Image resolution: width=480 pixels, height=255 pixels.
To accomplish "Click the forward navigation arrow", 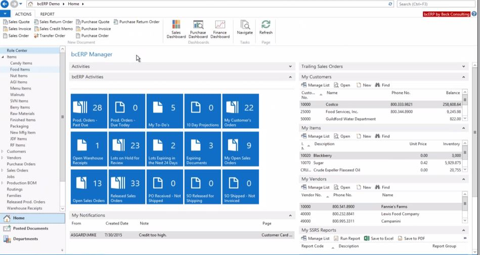I will tap(14, 4).
